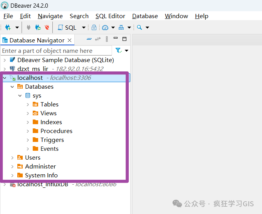Viewport: 262px width, 214px height.
Task: Select localhost:3306 connection row
Action: click(x=64, y=78)
